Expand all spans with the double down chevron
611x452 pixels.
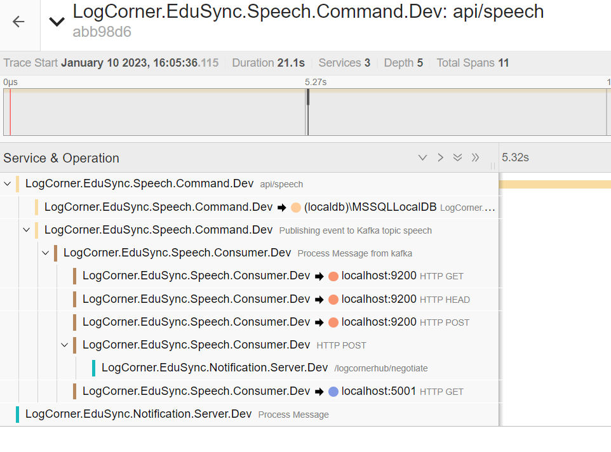[x=457, y=157]
